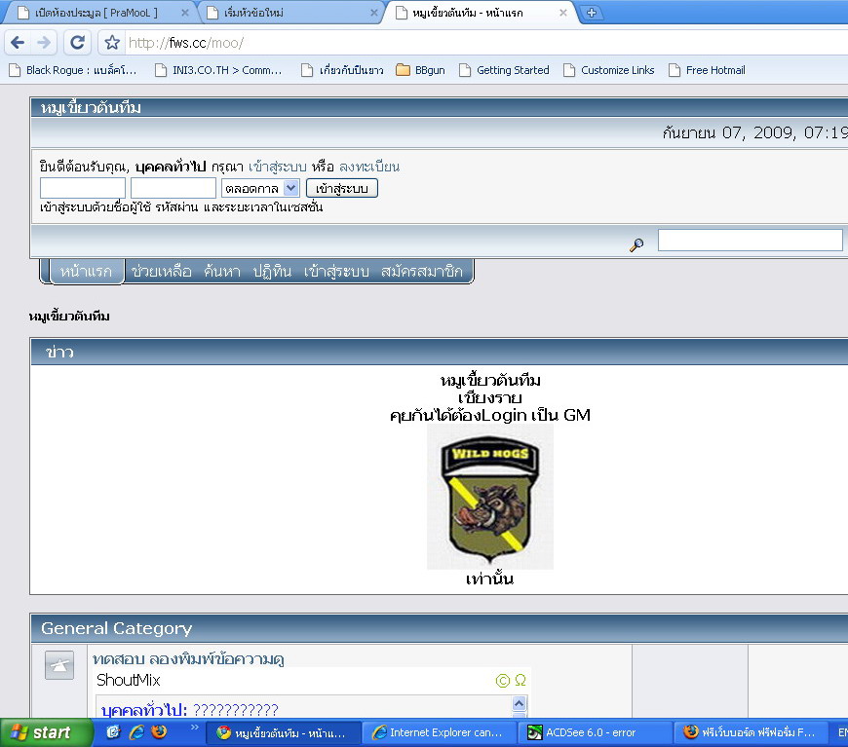
Task: Select the หน้าแรก home menu tab
Action: [x=87, y=271]
